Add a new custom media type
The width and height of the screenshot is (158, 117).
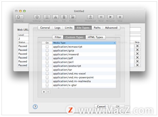coord(44,92)
